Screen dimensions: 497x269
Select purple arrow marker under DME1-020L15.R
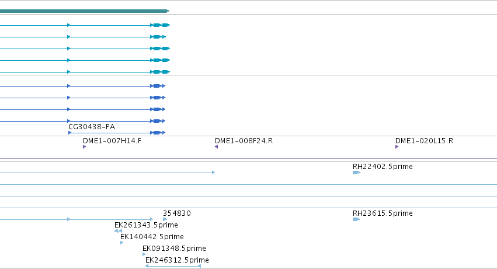[397, 147]
